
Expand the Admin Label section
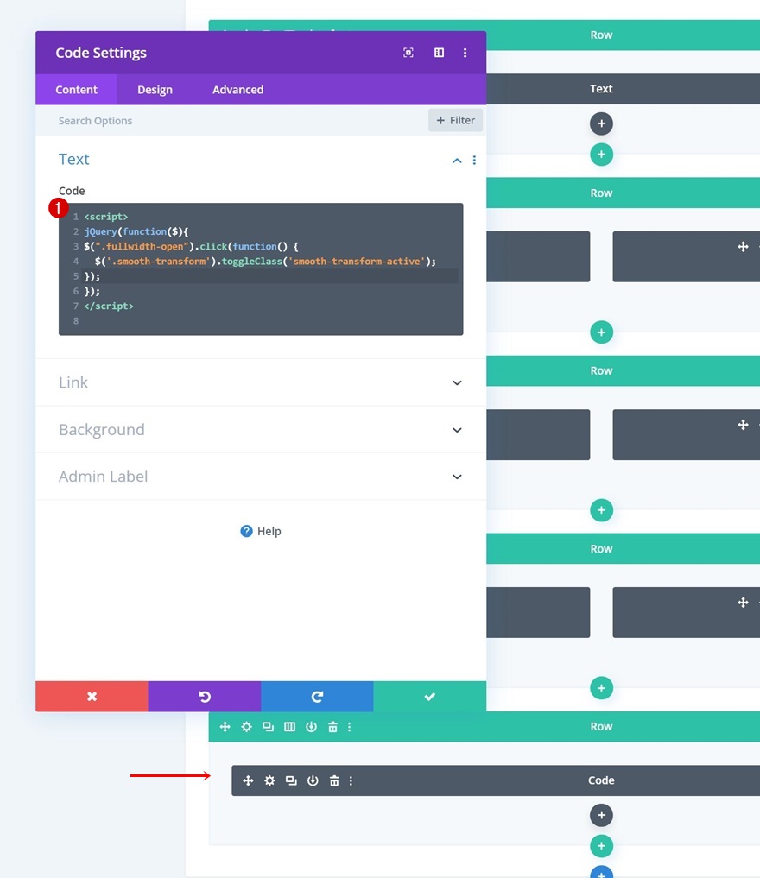coord(261,477)
